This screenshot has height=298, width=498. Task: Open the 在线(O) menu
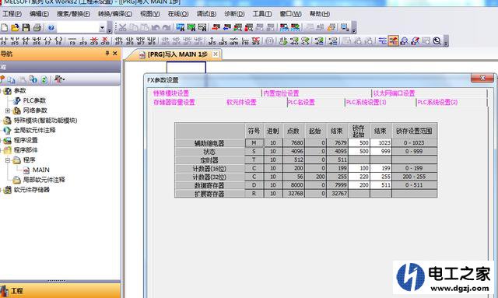coord(178,14)
